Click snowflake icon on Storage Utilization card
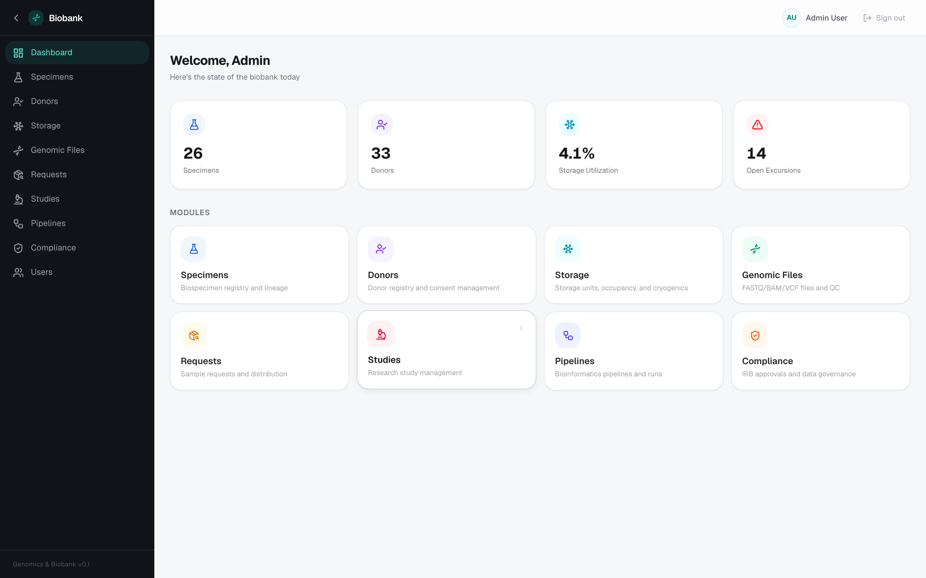Viewport: 926px width, 578px height. pyautogui.click(x=570, y=125)
